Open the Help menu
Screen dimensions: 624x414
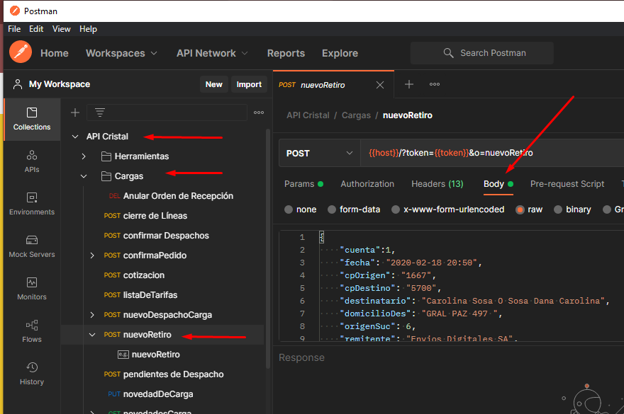[88, 29]
